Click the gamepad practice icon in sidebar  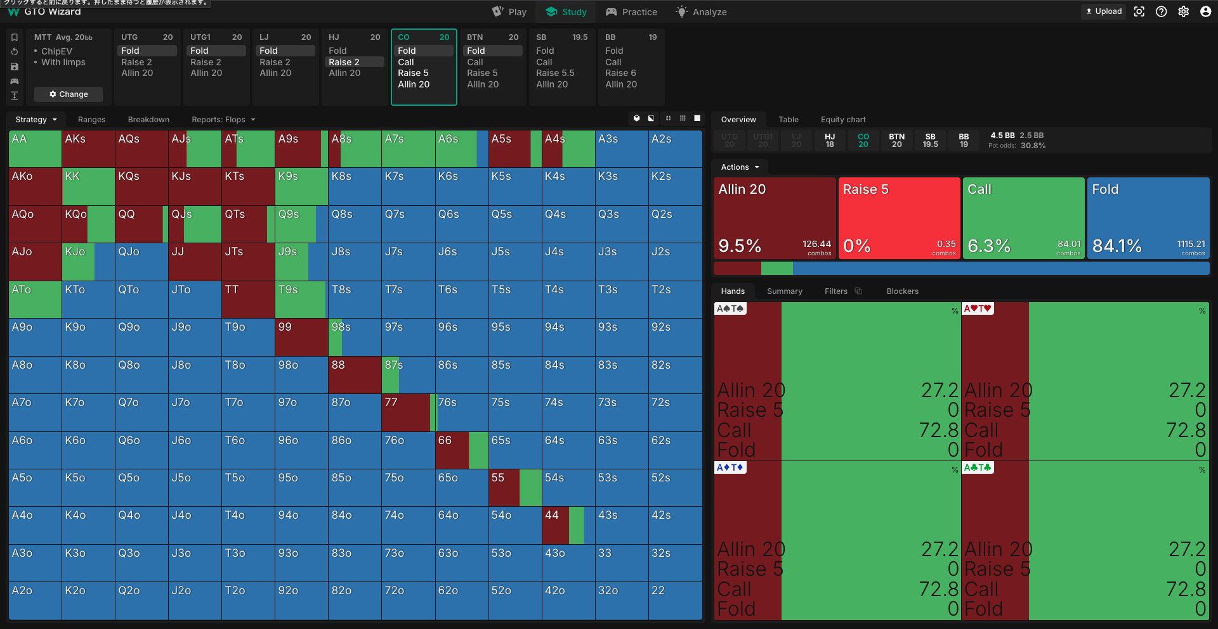click(14, 81)
